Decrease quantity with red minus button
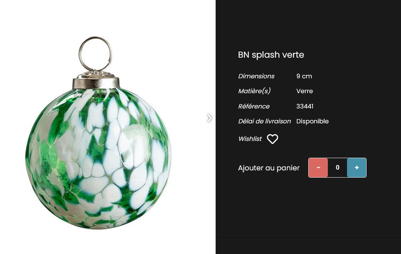 318,168
